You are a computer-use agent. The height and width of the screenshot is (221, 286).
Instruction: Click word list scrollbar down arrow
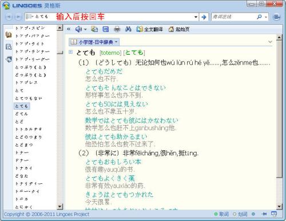[x=60, y=206]
